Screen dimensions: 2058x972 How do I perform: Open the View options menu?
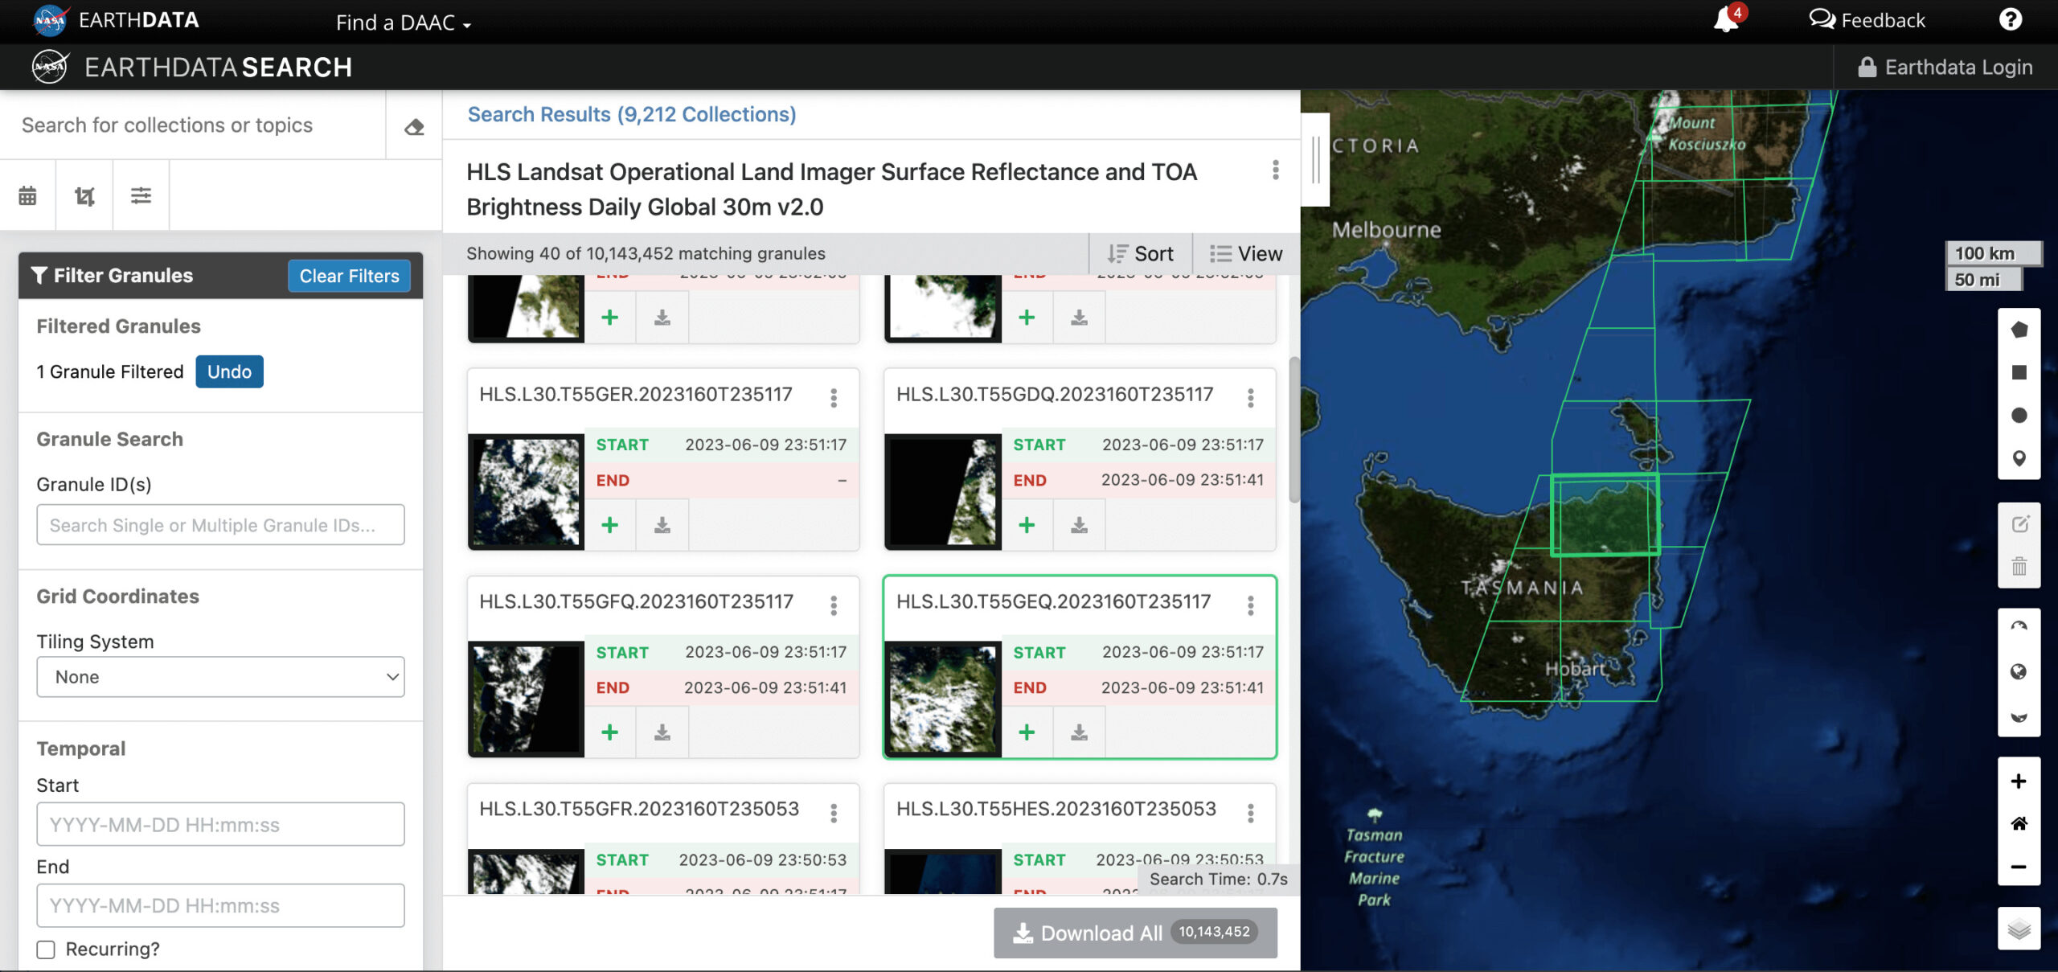1246,254
